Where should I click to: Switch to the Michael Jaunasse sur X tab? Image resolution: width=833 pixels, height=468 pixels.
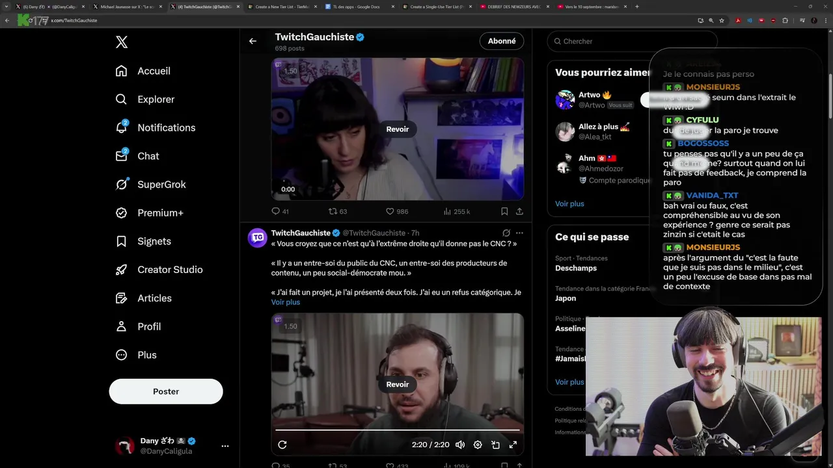127,6
